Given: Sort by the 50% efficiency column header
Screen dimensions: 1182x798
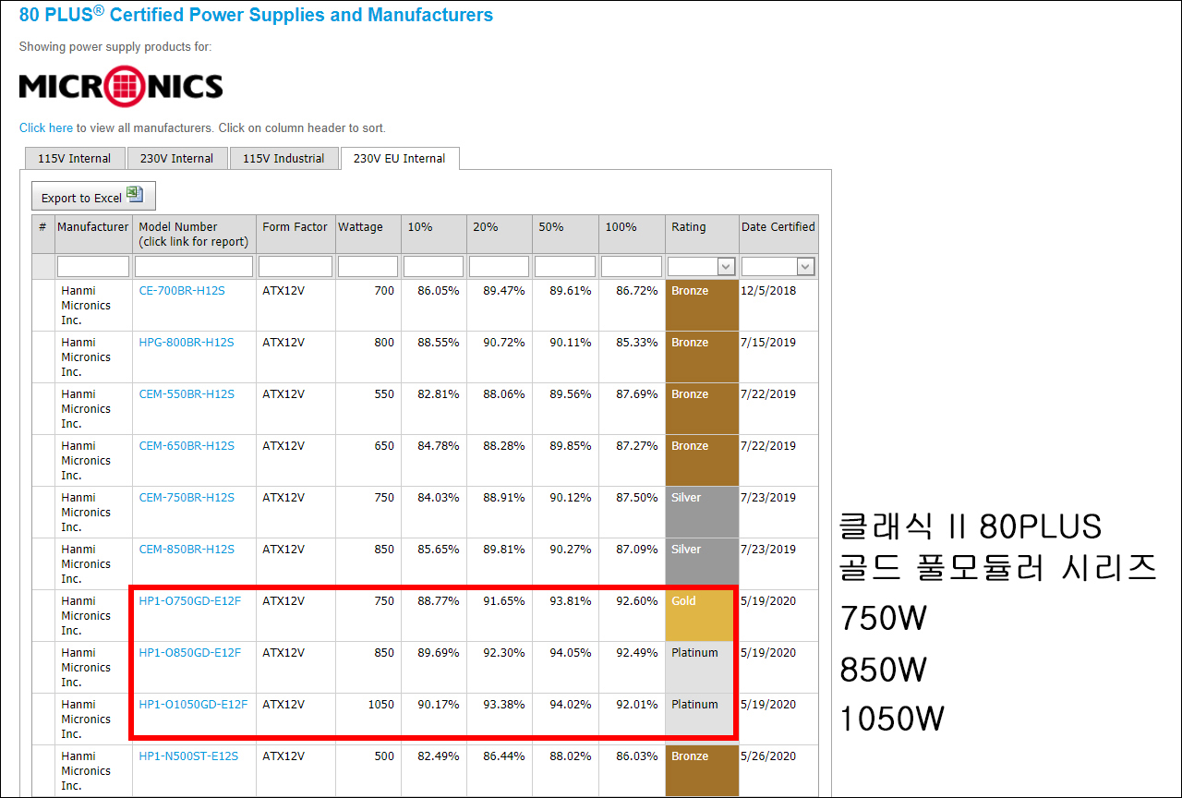Looking at the screenshot, I should click(550, 227).
